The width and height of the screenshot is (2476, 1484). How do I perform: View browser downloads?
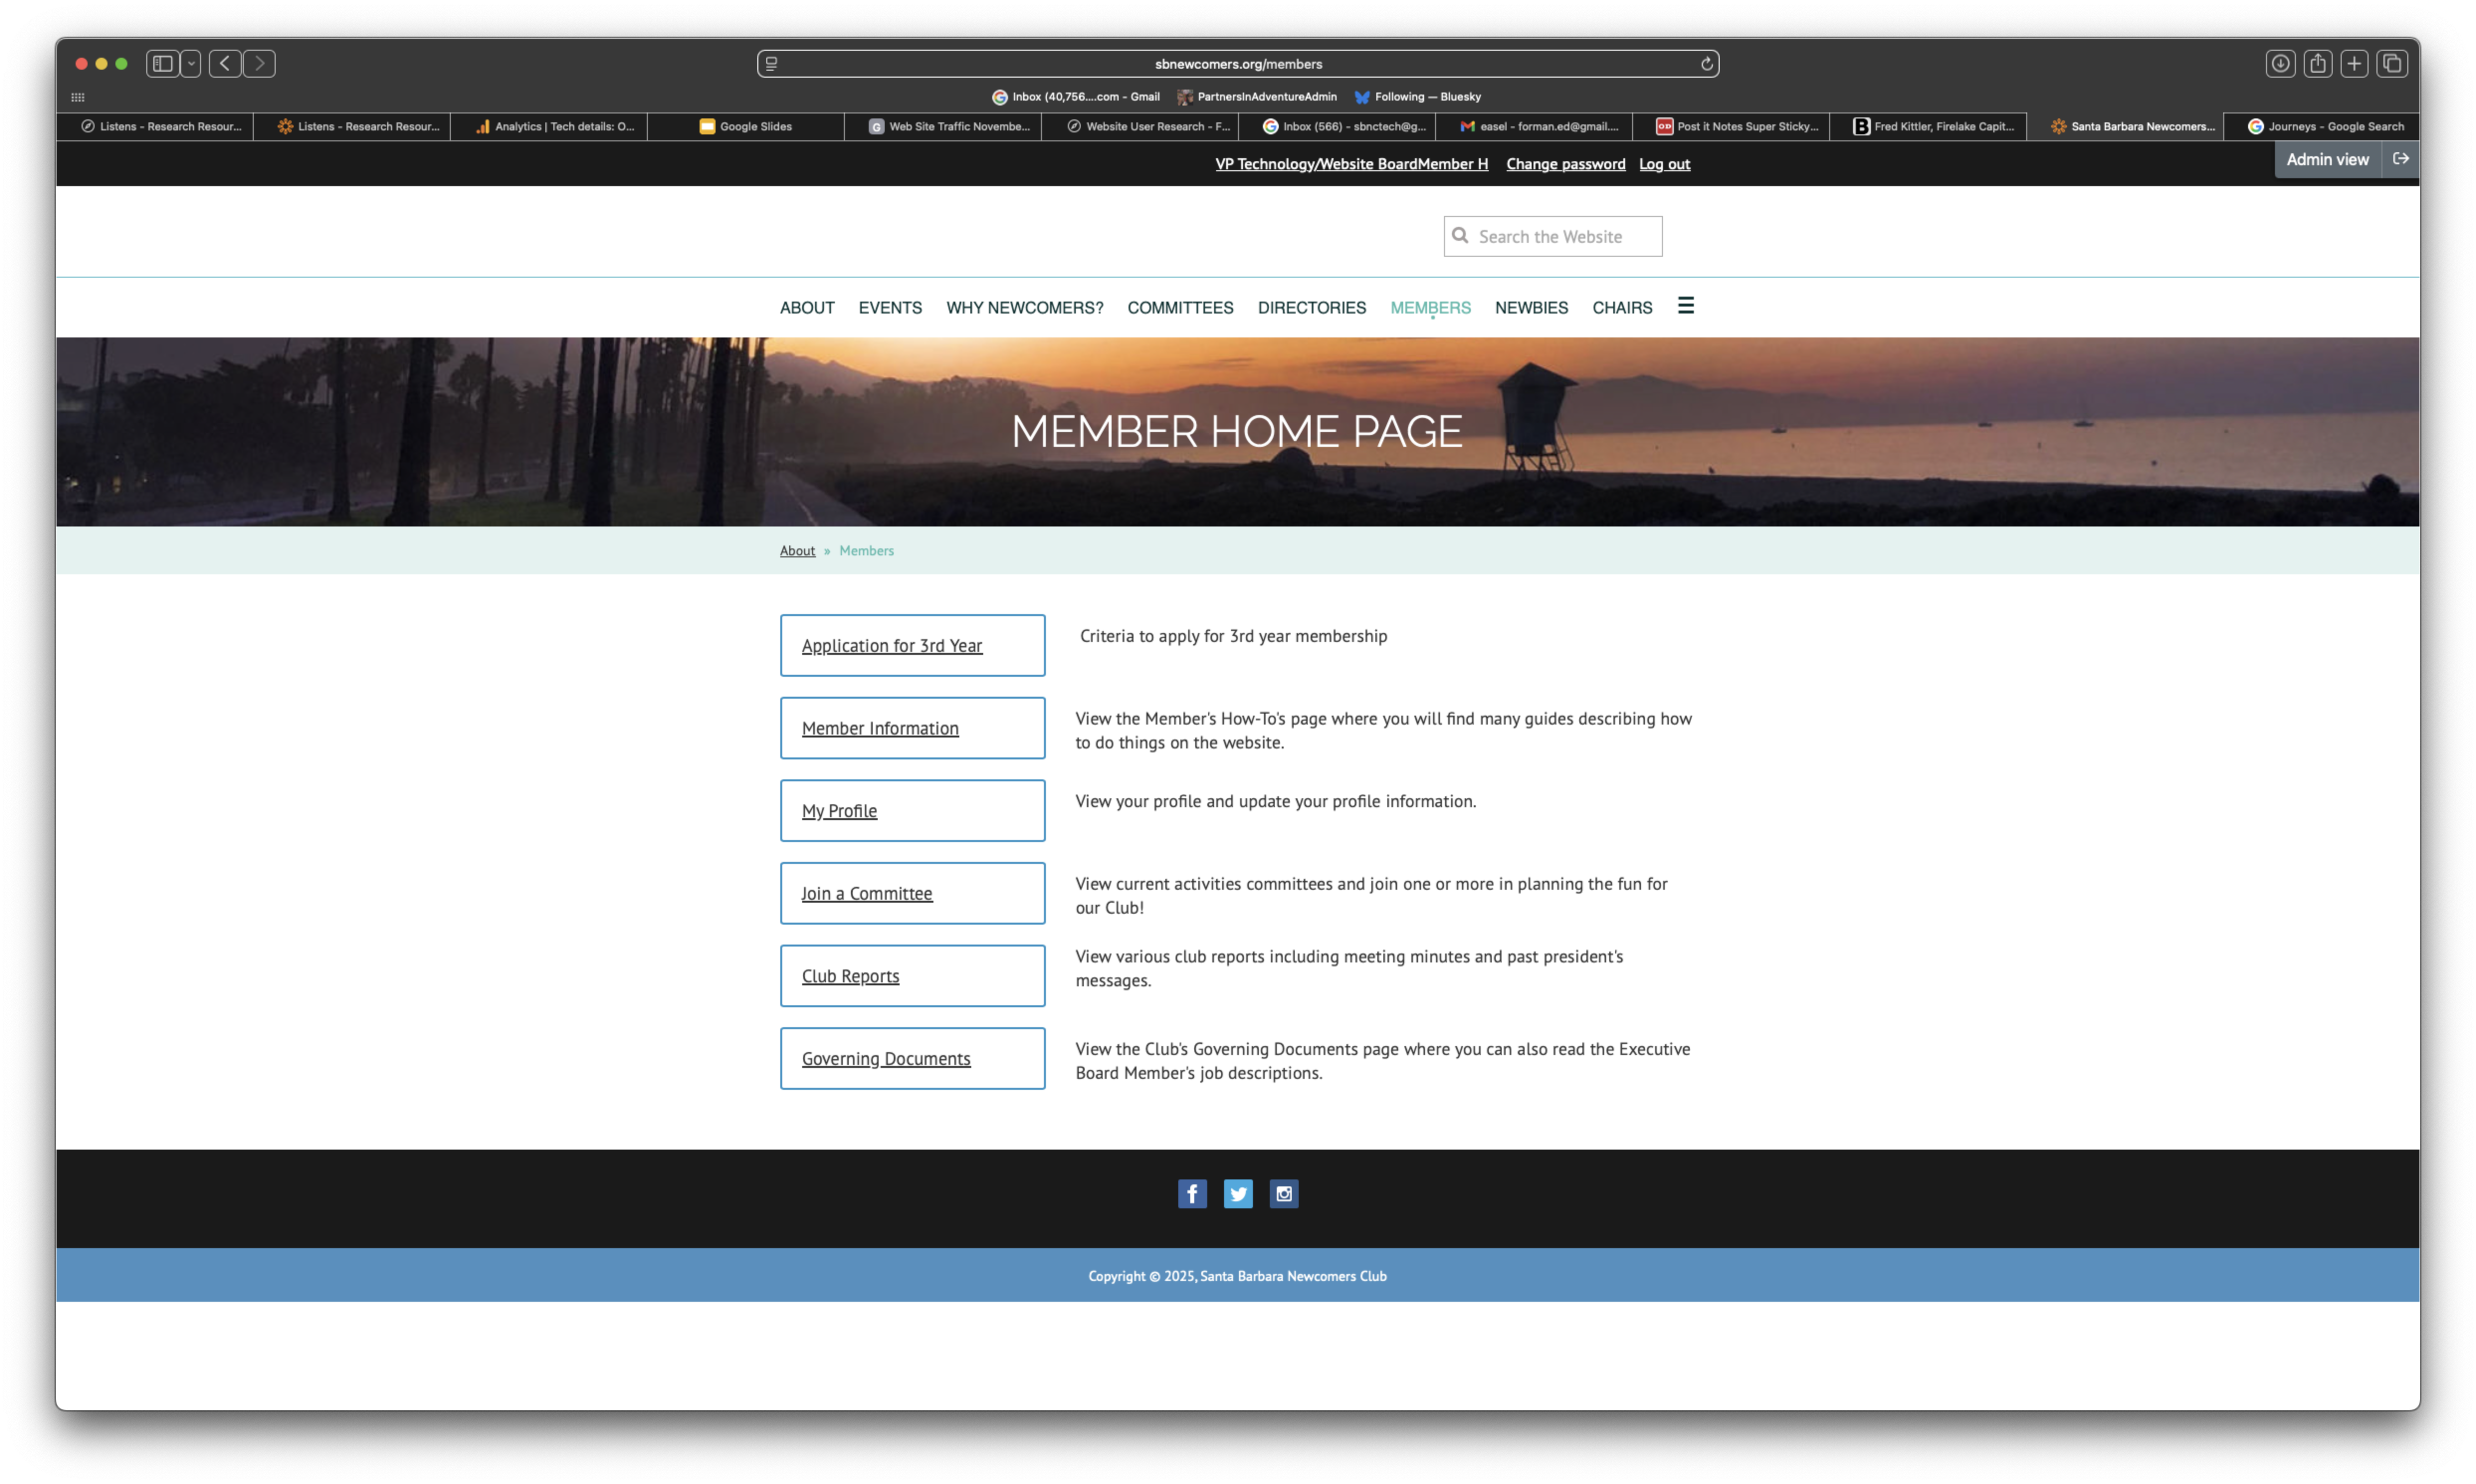tap(2280, 63)
